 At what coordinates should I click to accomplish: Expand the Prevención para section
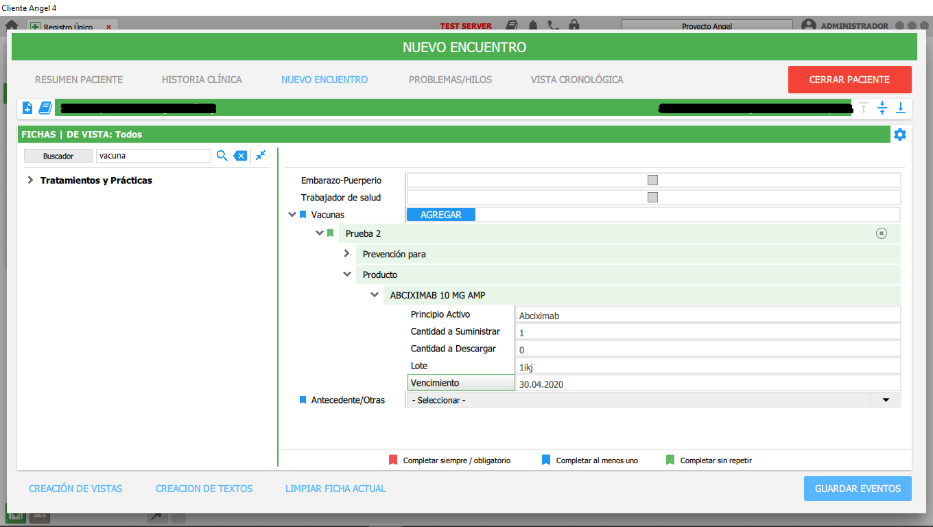tap(346, 254)
